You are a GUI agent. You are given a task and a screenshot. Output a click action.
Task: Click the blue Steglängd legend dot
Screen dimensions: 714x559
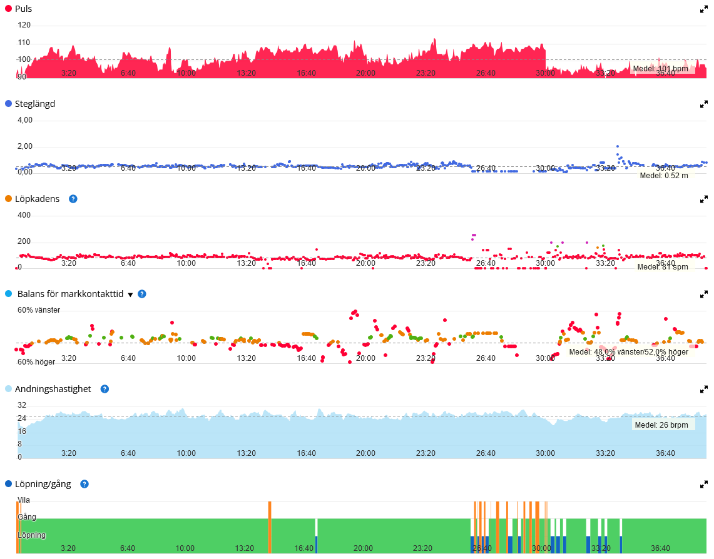click(x=8, y=104)
